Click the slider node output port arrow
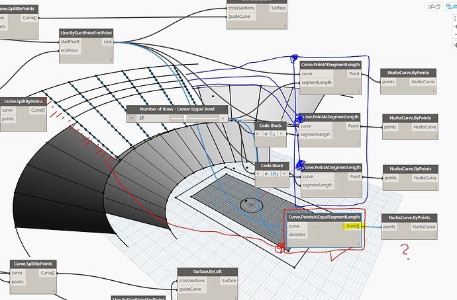The width and height of the screenshot is (457, 300). pyautogui.click(x=223, y=118)
